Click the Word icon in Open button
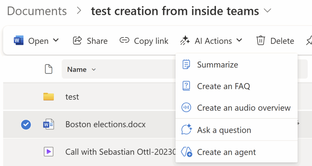The width and height of the screenshot is (312, 166). [19, 41]
